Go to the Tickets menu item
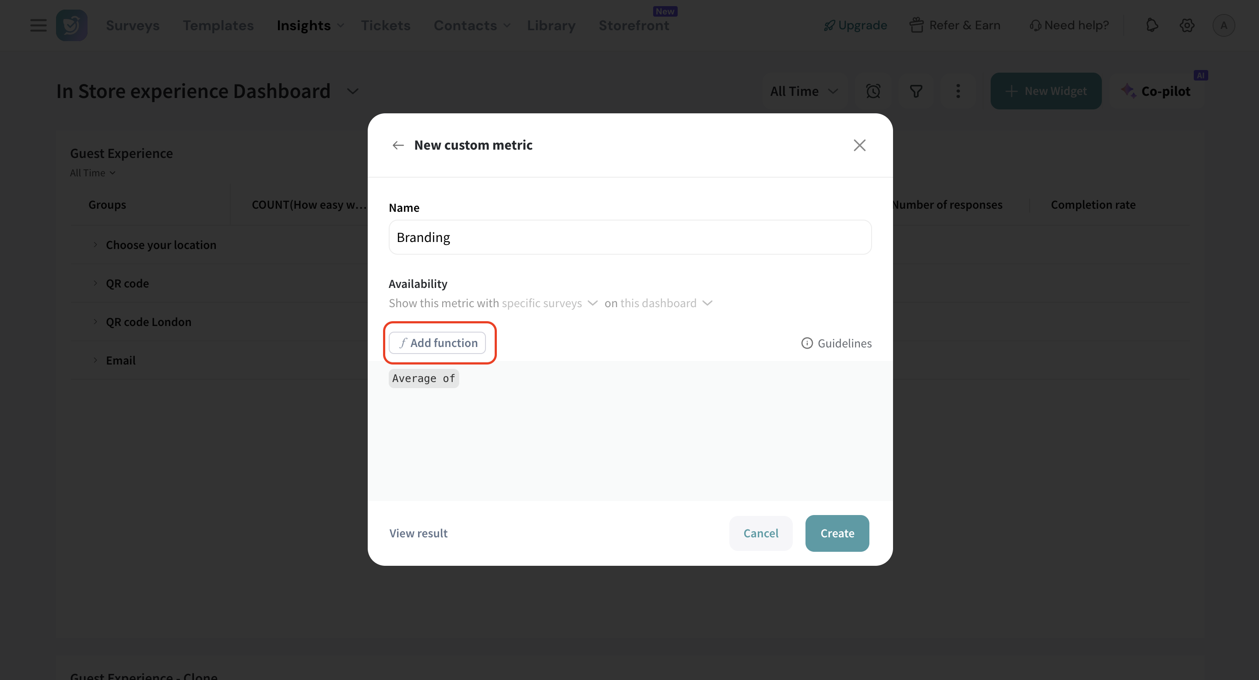1259x680 pixels. [x=386, y=25]
